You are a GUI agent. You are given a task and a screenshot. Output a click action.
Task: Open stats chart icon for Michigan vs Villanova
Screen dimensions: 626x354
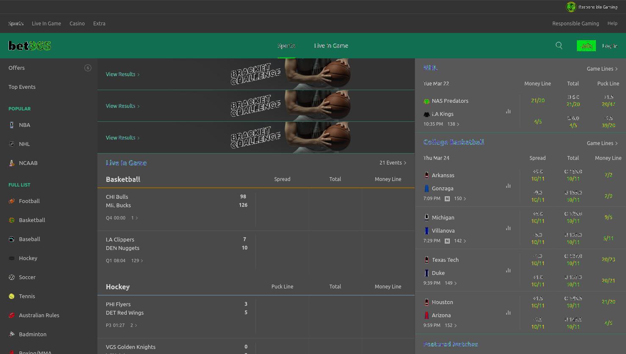(x=508, y=228)
